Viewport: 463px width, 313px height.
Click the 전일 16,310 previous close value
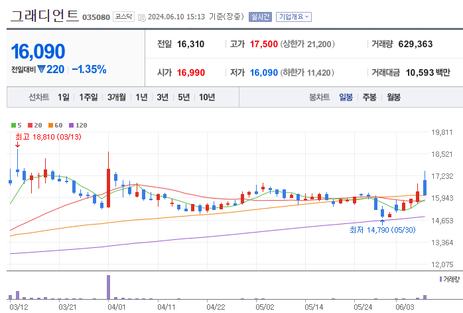click(190, 44)
